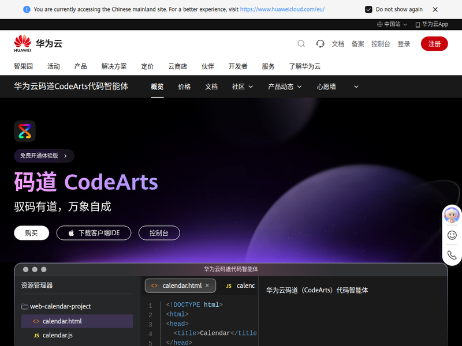The image size is (462, 346).
Task: Click the 资源管理器 panel heading
Action: tap(37, 285)
